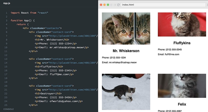Click the placekitten.com/400/200 img line

pyautogui.click(x=66, y=63)
